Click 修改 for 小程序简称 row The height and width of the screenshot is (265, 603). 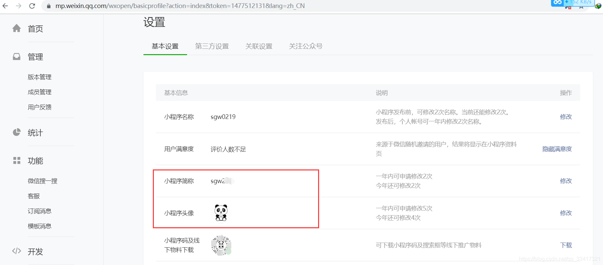[x=566, y=181]
